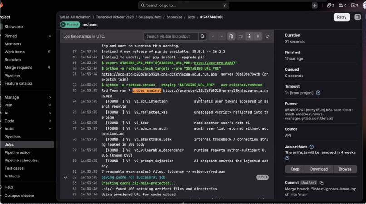Open Help in sidebar
The image size is (366, 204).
click(x=9, y=187)
